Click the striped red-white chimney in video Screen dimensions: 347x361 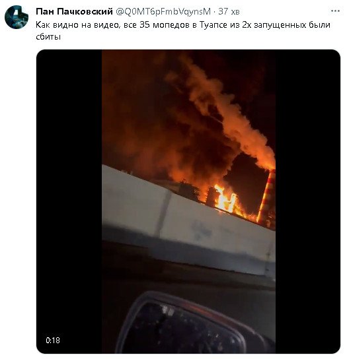(x=267, y=197)
